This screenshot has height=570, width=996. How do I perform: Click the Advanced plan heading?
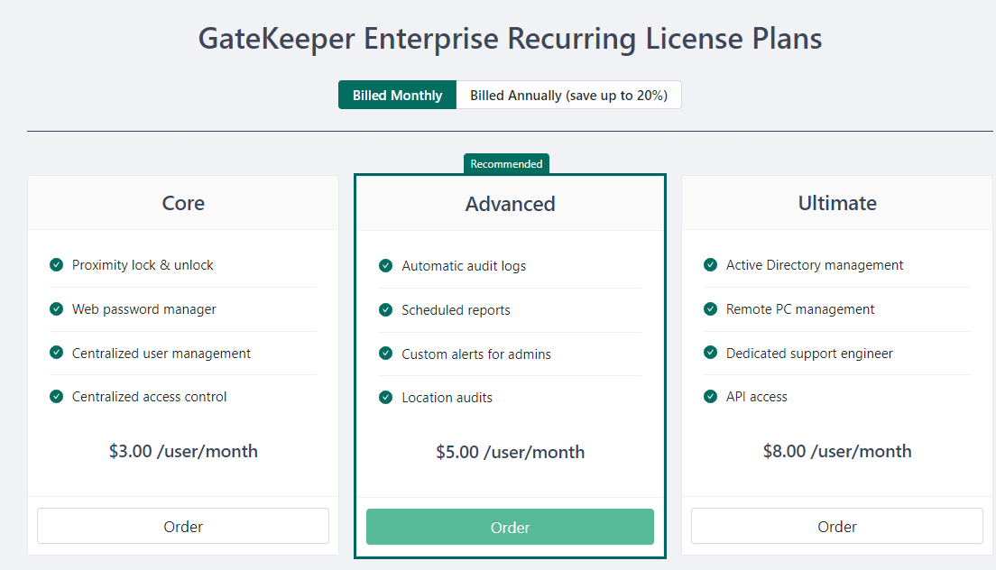click(510, 204)
